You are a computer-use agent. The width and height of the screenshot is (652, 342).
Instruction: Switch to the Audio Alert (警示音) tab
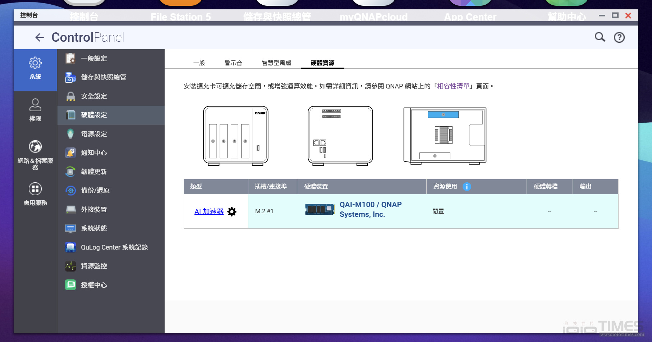(x=233, y=63)
